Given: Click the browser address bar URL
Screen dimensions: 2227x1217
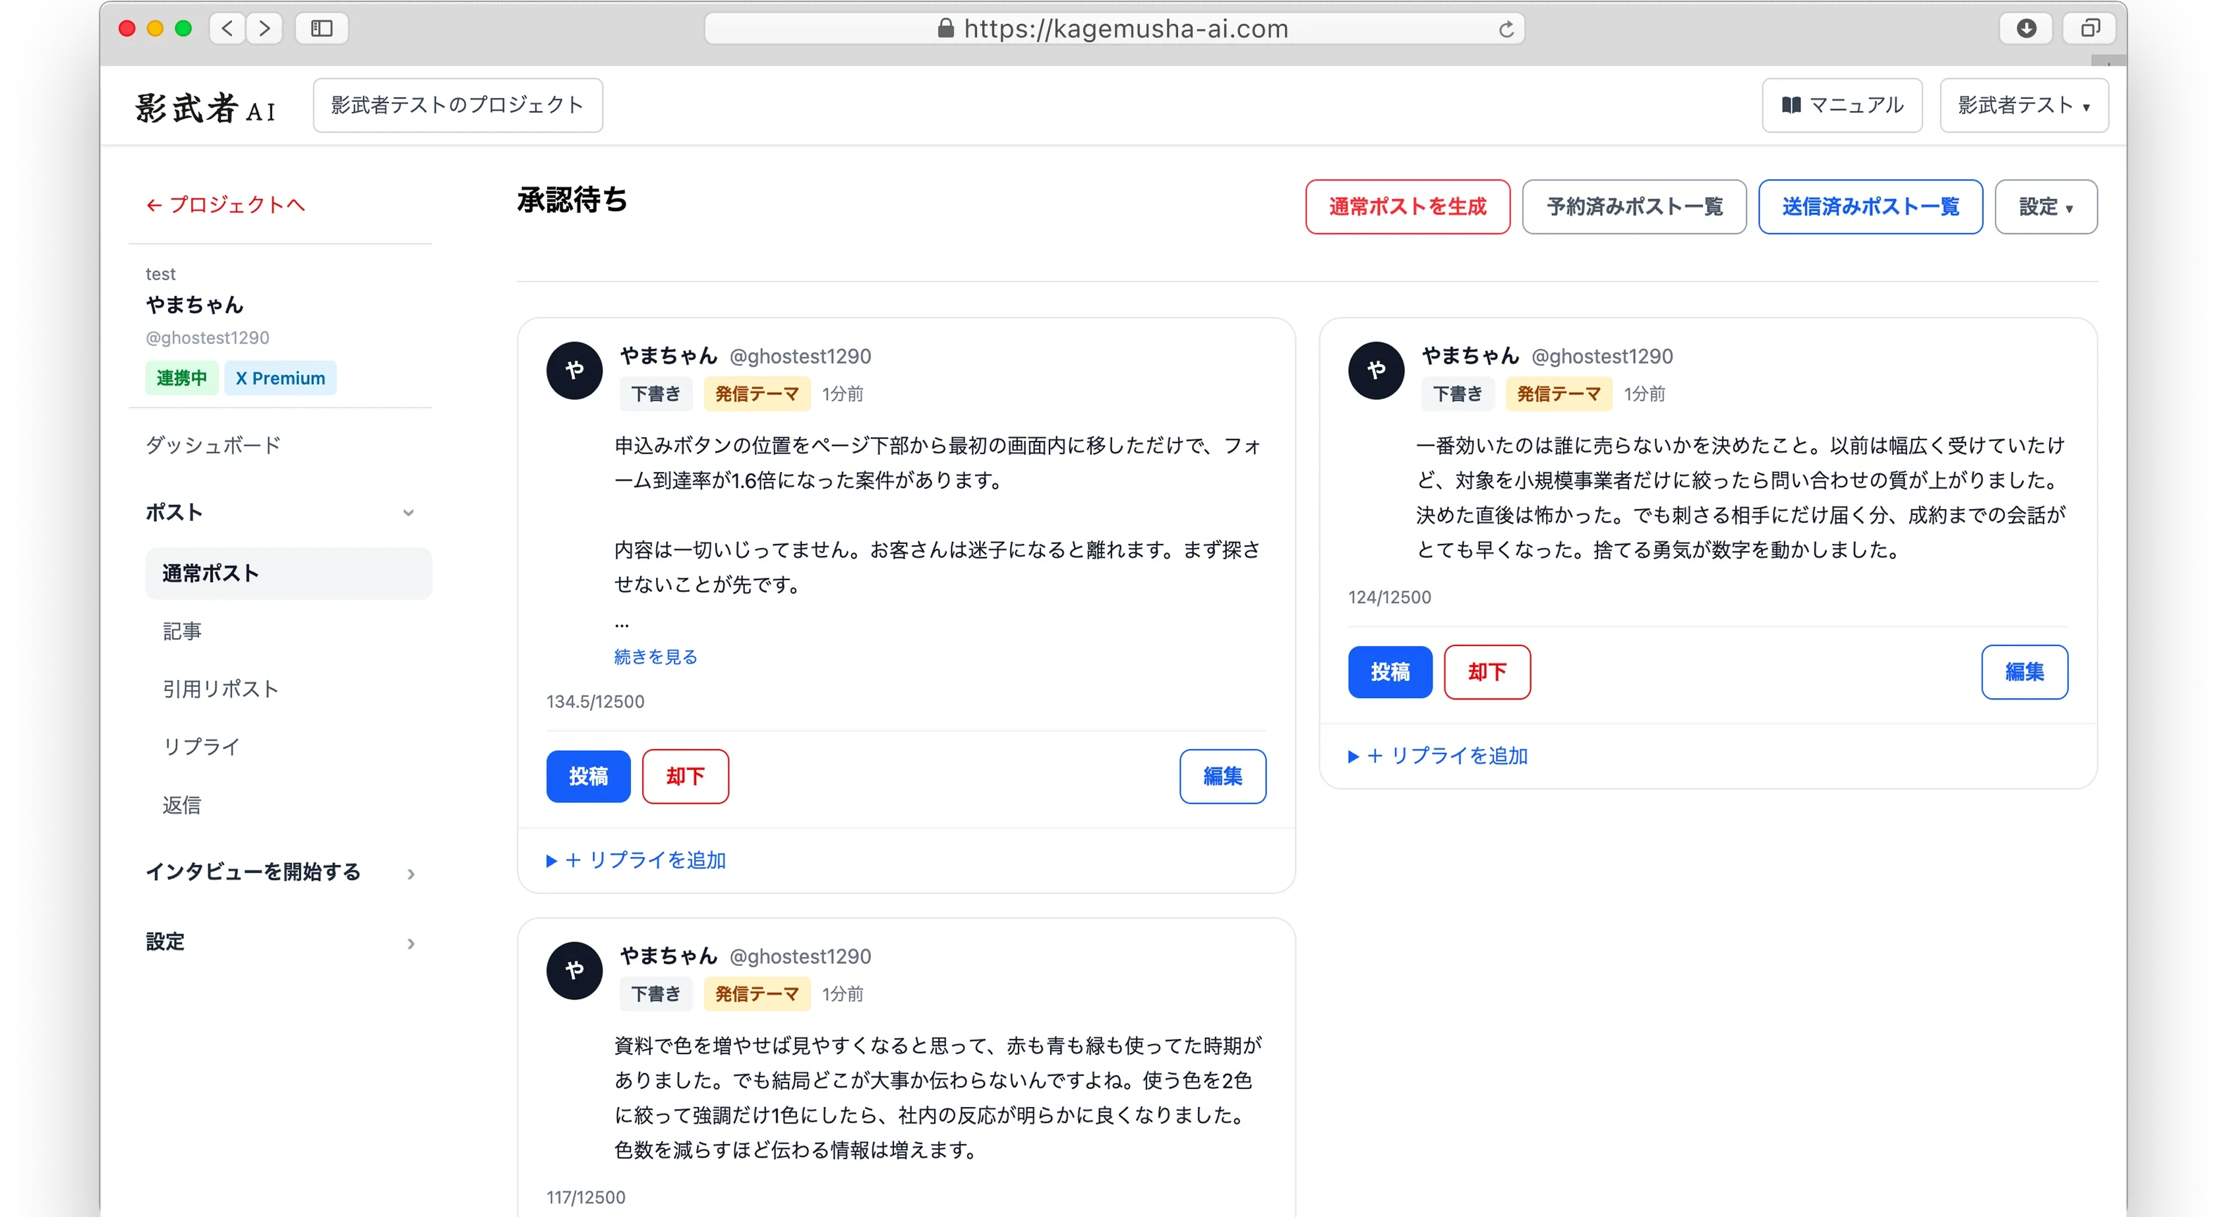Looking at the screenshot, I should pos(1114,28).
